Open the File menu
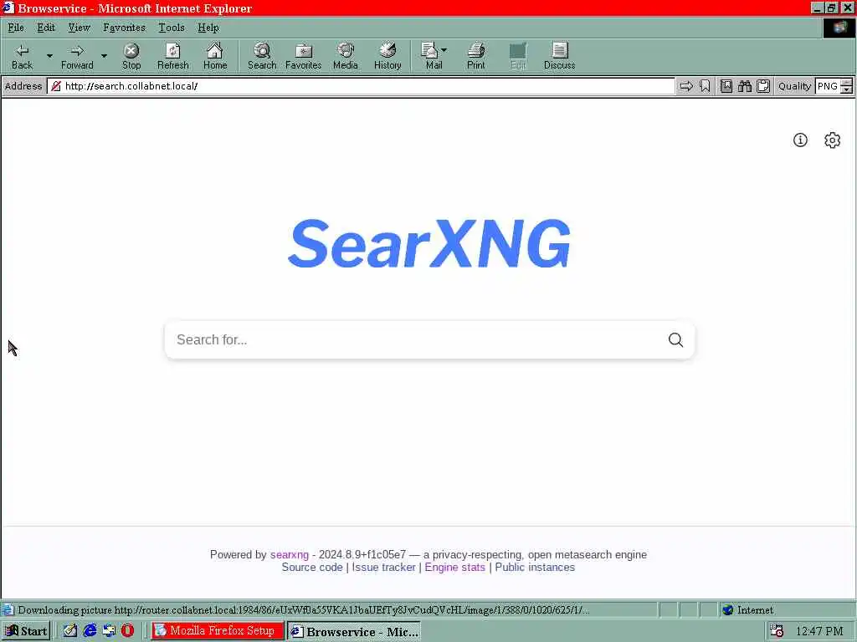 (16, 28)
